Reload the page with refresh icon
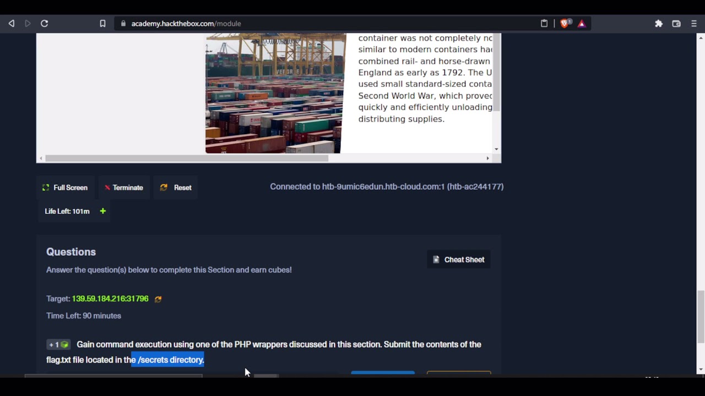The height and width of the screenshot is (396, 705). point(45,24)
